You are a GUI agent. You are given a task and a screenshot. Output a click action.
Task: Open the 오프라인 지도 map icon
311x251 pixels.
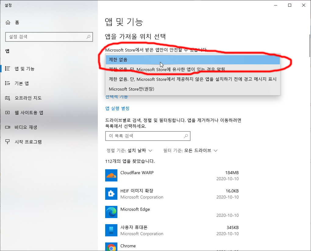click(x=8, y=98)
